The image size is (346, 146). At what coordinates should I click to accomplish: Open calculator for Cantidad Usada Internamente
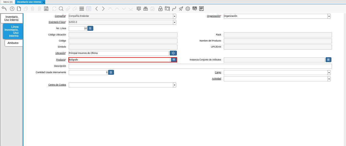(111, 72)
